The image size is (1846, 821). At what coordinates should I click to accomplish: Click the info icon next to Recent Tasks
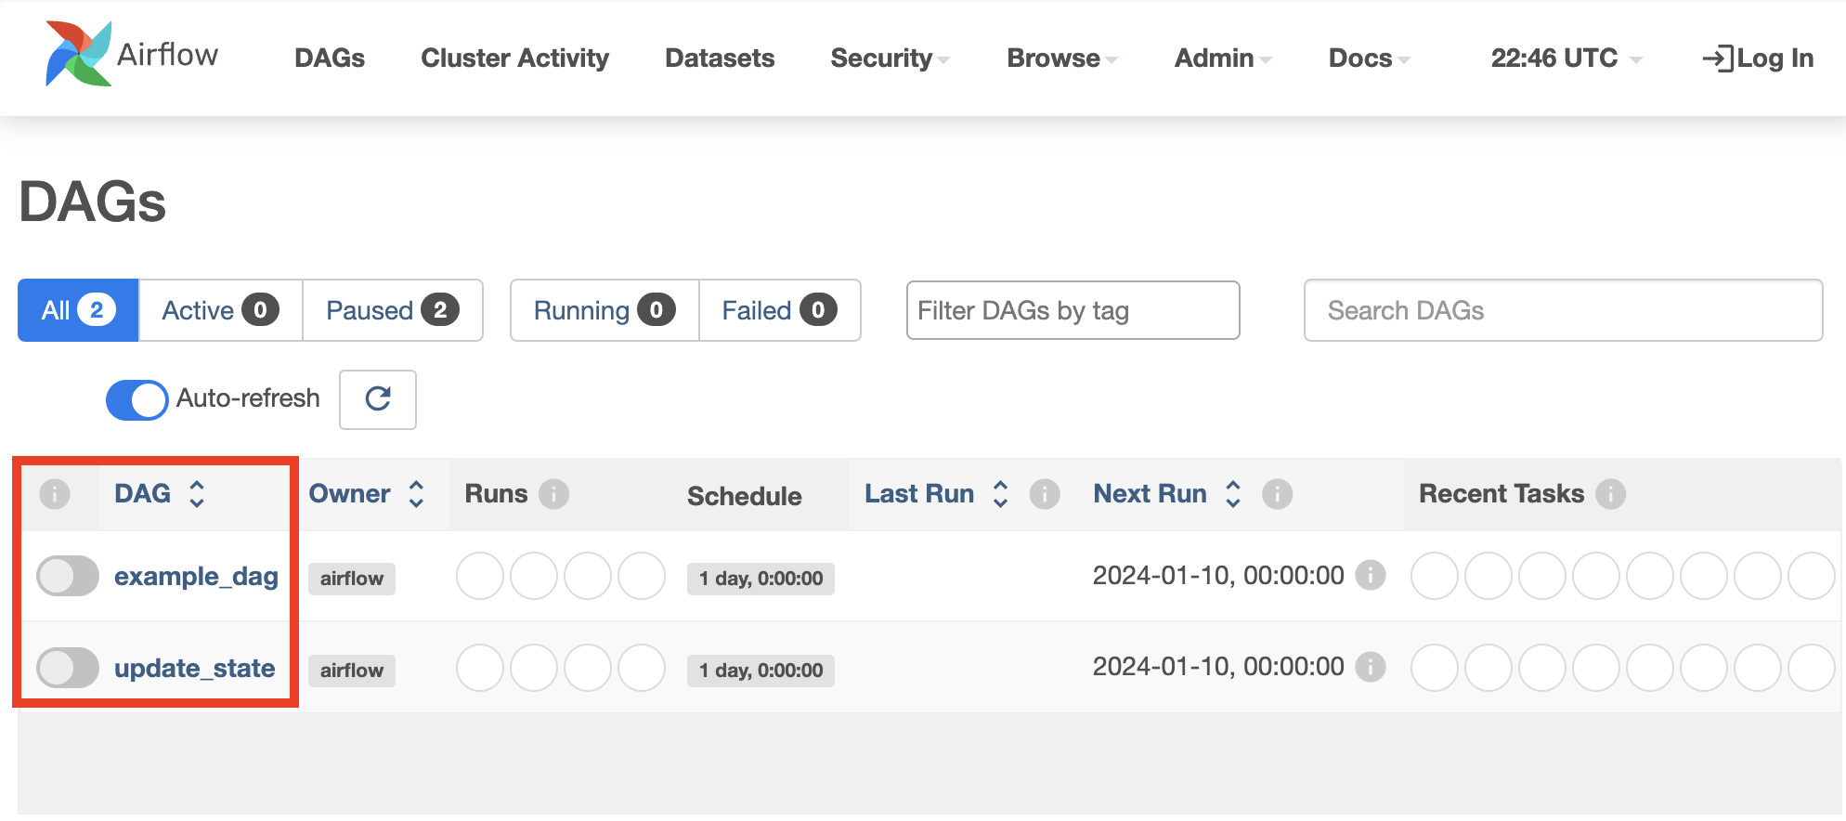click(x=1611, y=494)
